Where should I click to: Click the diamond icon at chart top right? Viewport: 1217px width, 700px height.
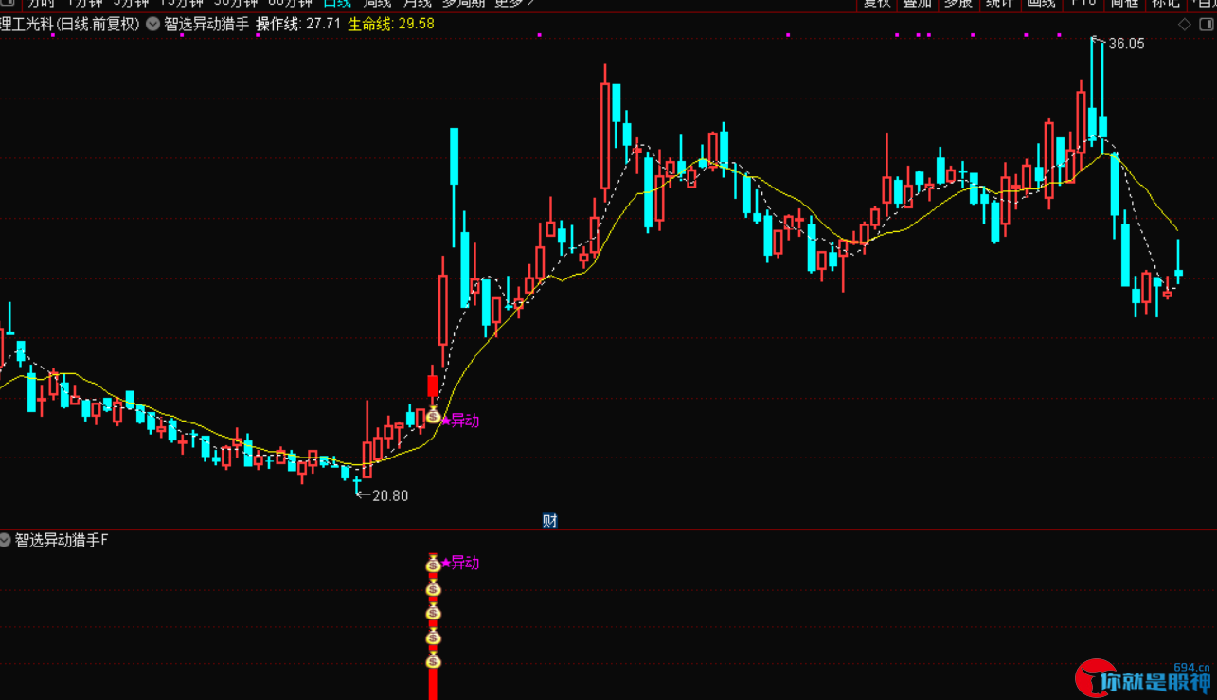pos(1184,25)
